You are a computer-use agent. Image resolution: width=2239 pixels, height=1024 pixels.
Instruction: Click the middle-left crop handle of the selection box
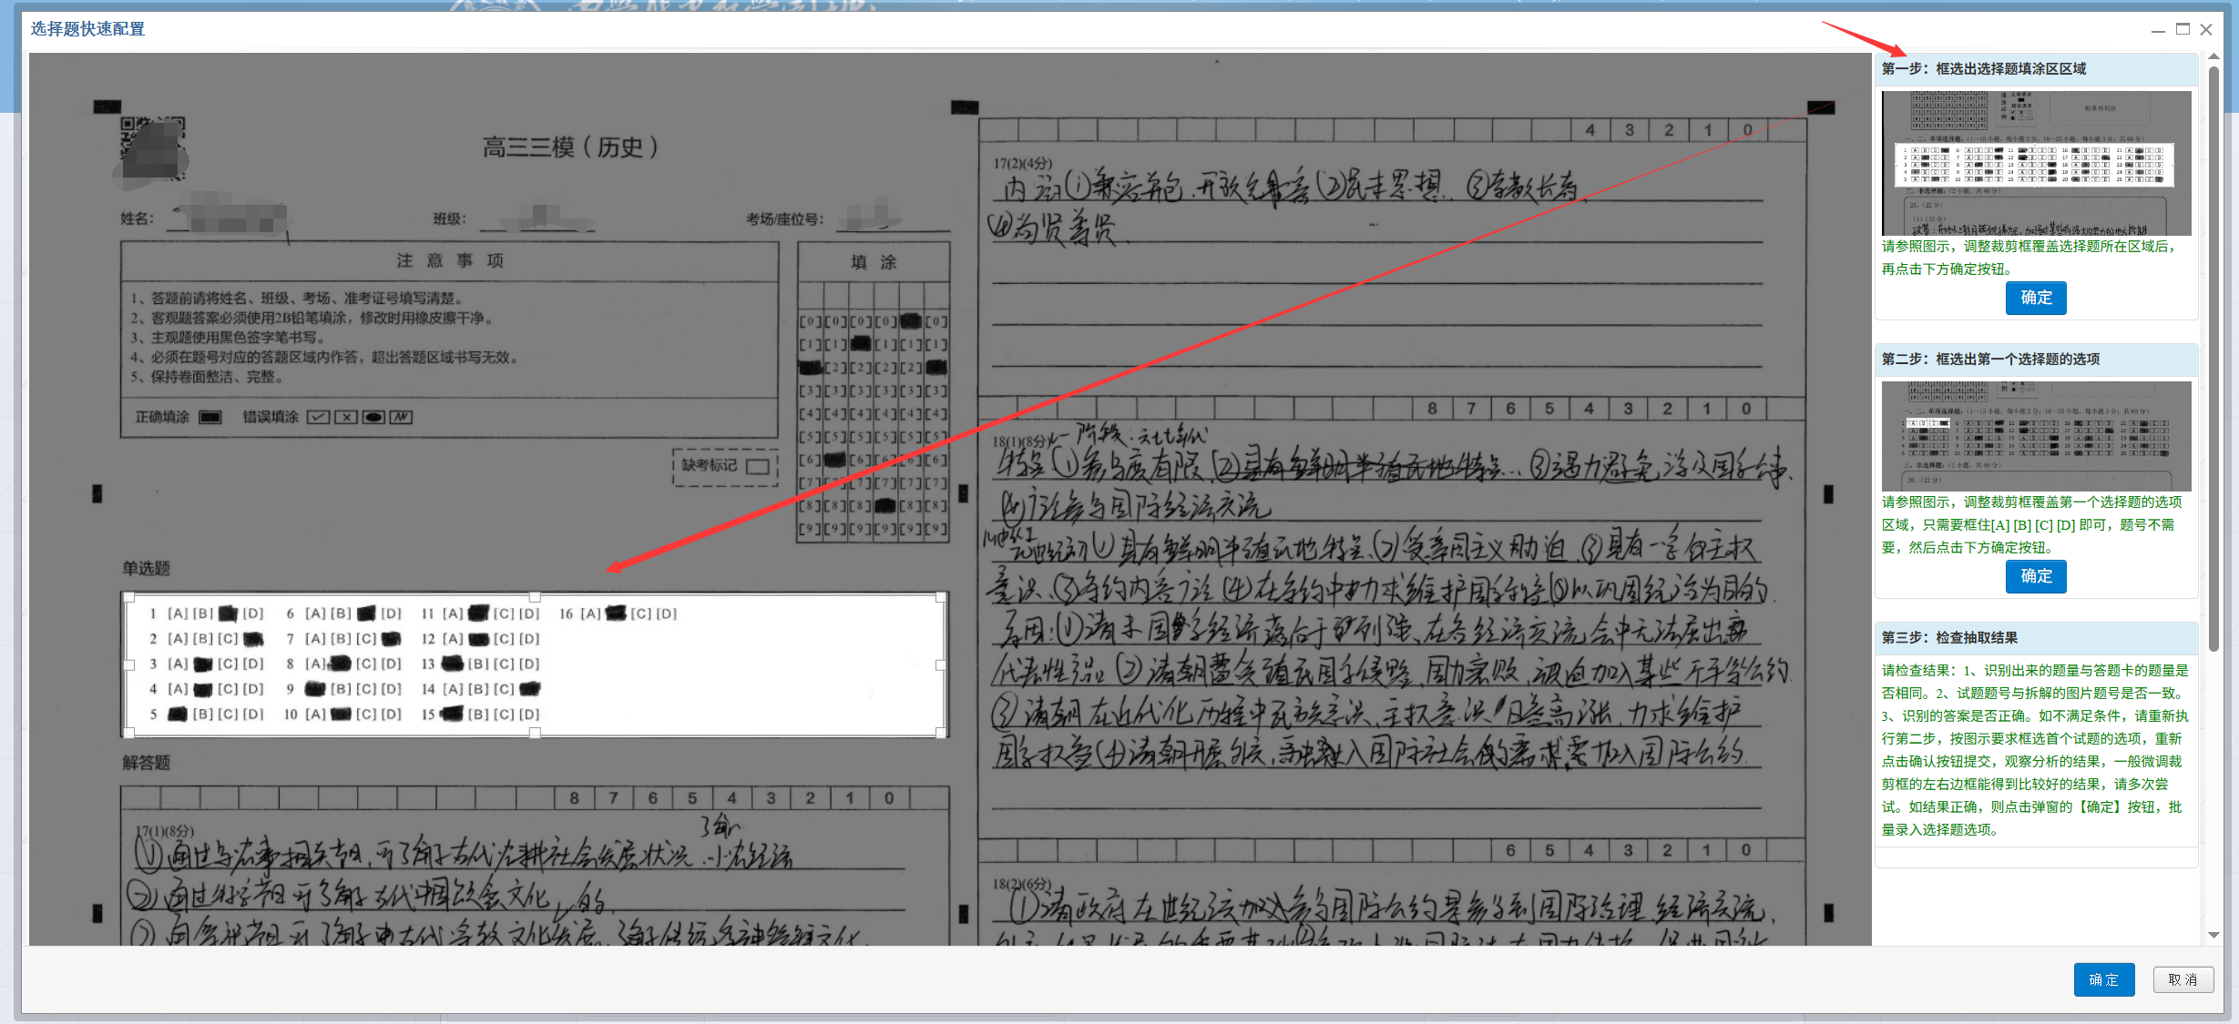(x=128, y=665)
